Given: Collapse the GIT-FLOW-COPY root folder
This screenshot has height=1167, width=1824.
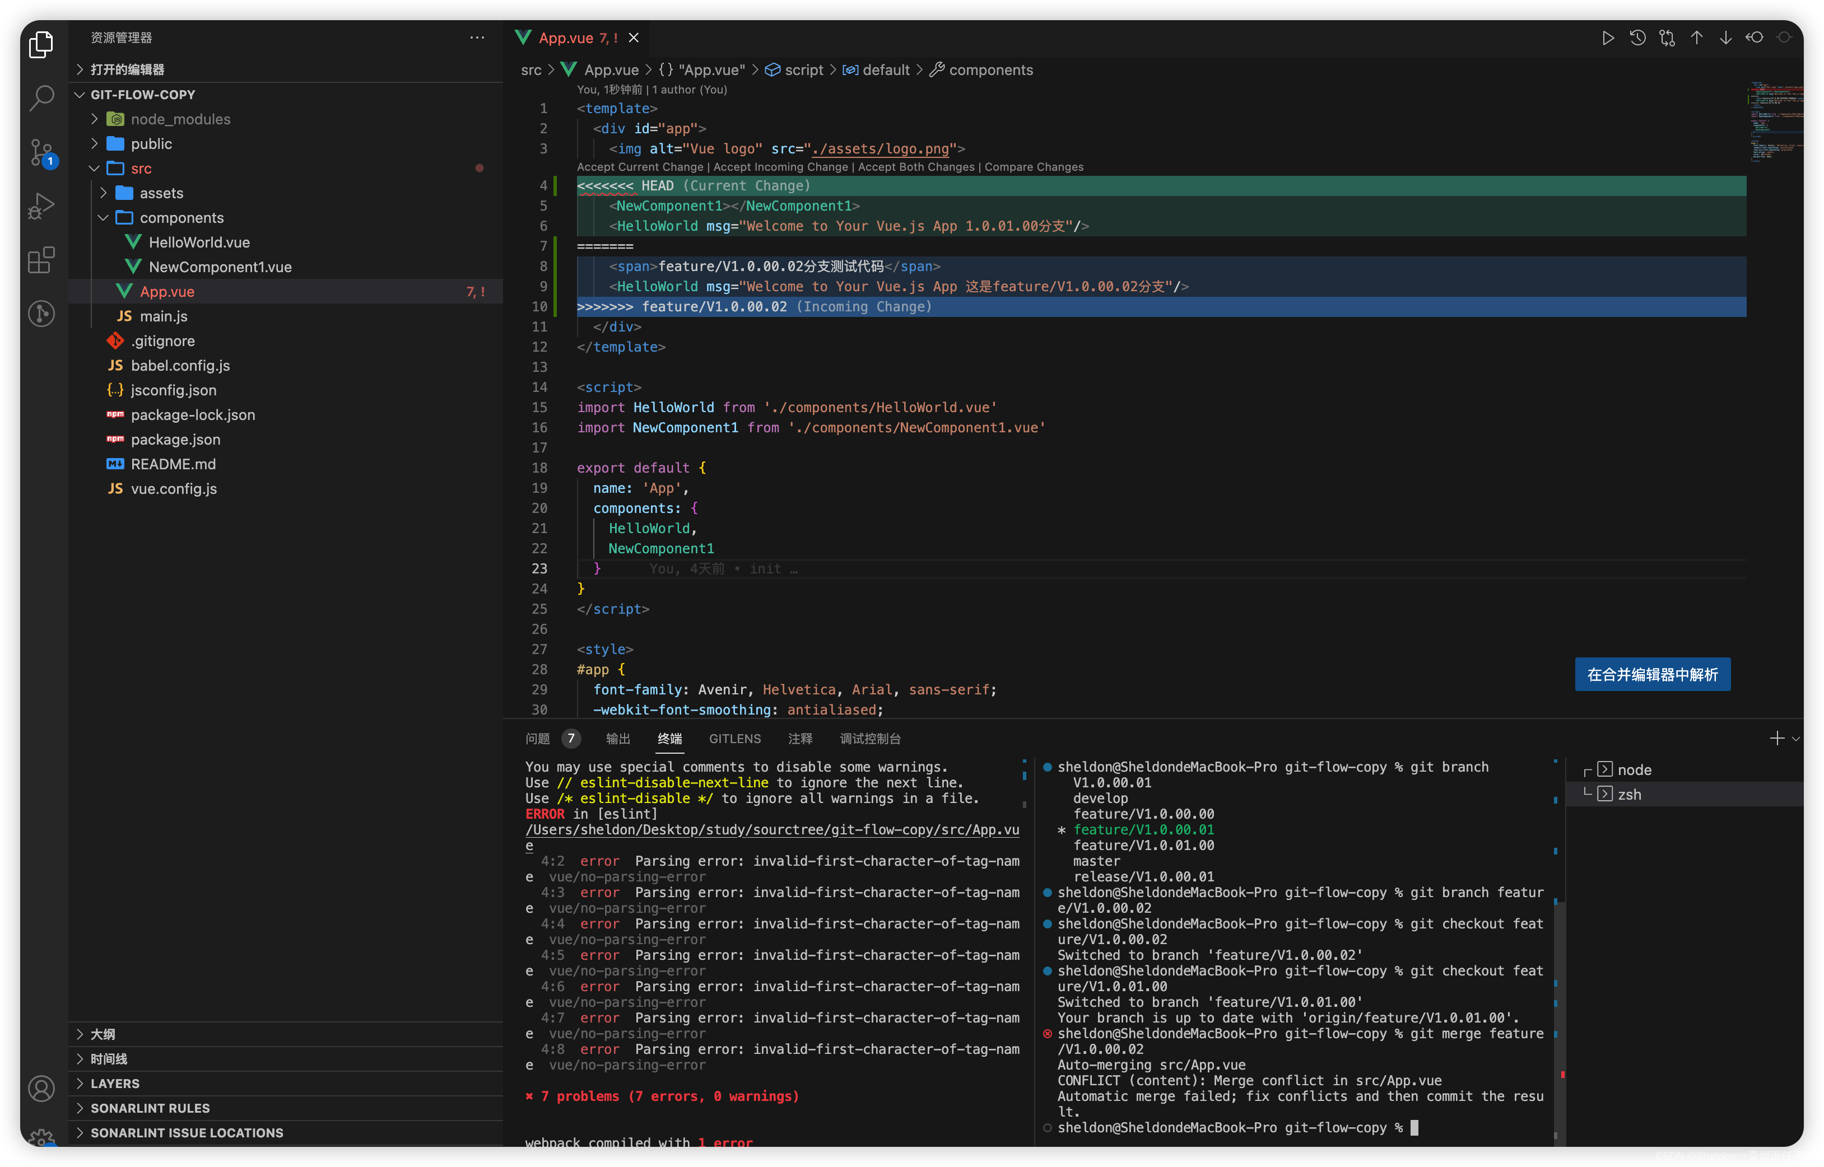Looking at the screenshot, I should pos(286,94).
